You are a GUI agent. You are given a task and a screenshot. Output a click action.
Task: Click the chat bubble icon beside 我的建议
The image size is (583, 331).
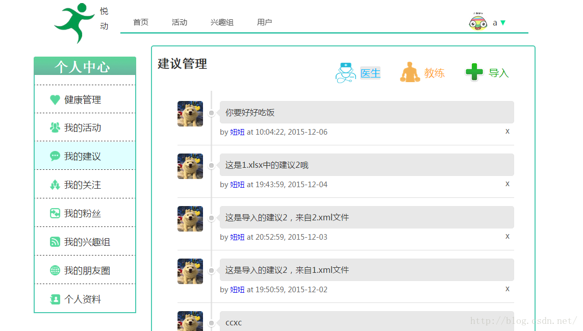pos(55,156)
